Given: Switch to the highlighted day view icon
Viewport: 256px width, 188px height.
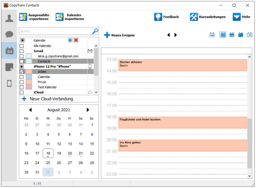Looking at the screenshot, I should [223, 35].
